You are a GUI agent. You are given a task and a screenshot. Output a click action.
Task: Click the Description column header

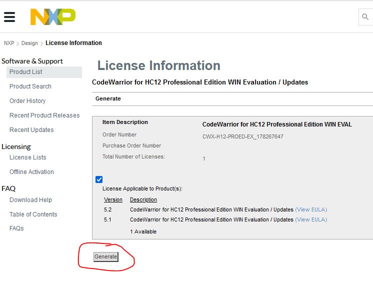tap(143, 199)
